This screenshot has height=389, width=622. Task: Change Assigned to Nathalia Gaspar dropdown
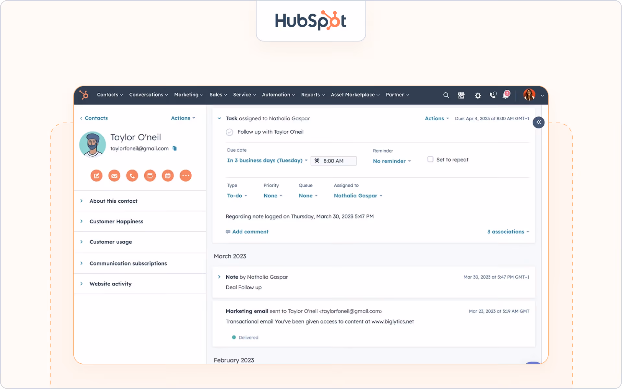pos(358,196)
